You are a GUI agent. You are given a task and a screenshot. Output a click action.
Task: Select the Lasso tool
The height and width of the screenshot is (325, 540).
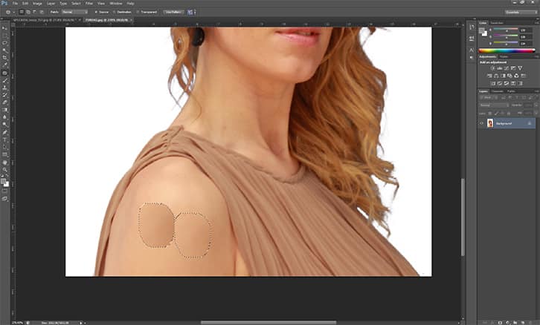[x=4, y=43]
